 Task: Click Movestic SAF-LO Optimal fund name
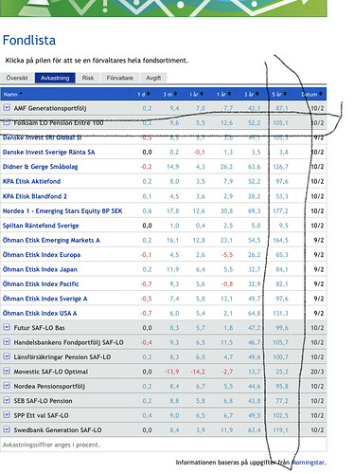point(51,372)
